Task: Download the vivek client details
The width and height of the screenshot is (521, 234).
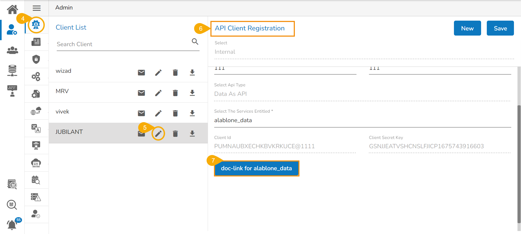Action: [x=192, y=113]
